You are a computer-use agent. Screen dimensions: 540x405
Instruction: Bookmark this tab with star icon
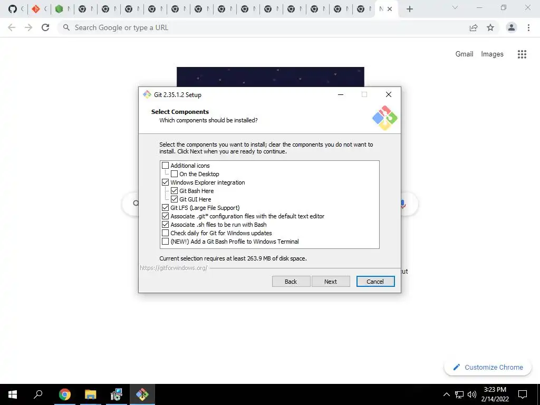pyautogui.click(x=490, y=27)
